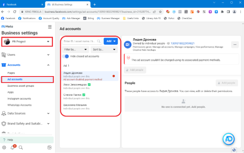This screenshot has height=153, width=244.
Task: Click the Brand Safety shield icon
Action: tap(4, 124)
